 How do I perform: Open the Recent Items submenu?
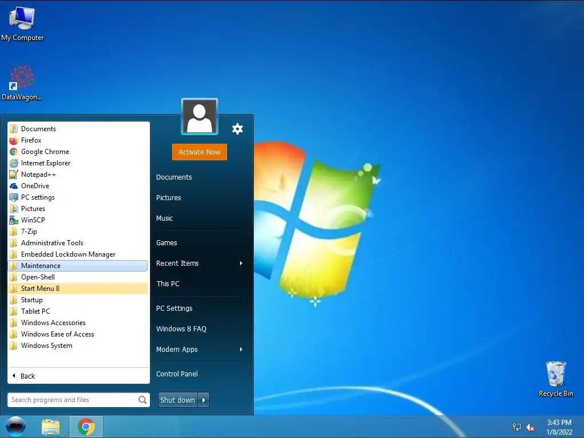(x=200, y=263)
